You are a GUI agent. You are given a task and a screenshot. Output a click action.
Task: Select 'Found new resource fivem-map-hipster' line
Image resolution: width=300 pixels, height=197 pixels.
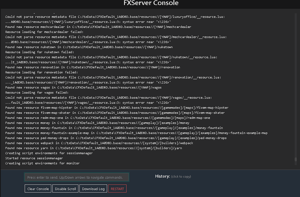click(x=117, y=108)
